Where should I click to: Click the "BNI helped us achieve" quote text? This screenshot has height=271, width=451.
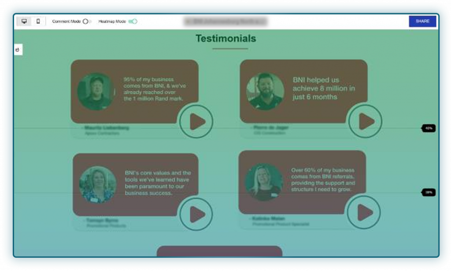coord(324,88)
